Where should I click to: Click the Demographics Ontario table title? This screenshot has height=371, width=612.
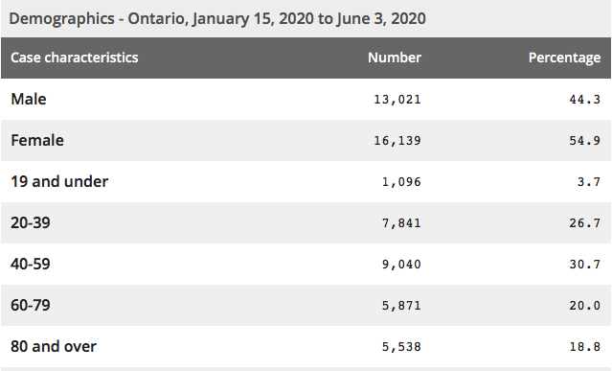(217, 19)
